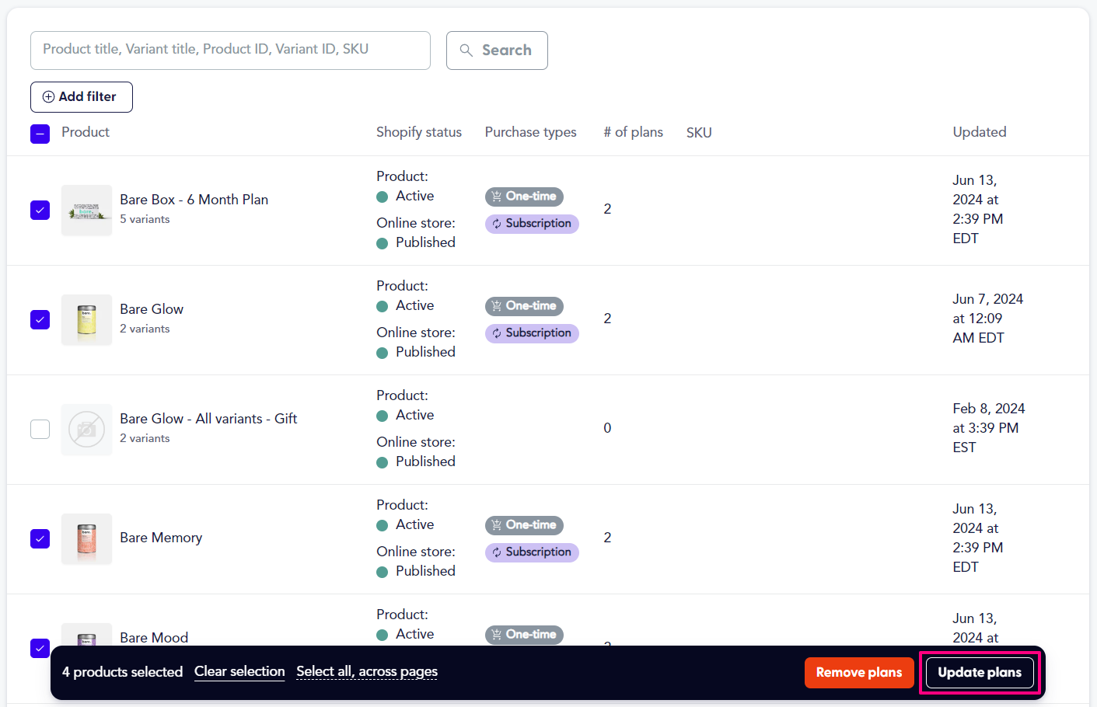Click the Subscription badge on Bare Memory row
This screenshot has height=707, width=1097.
(532, 552)
